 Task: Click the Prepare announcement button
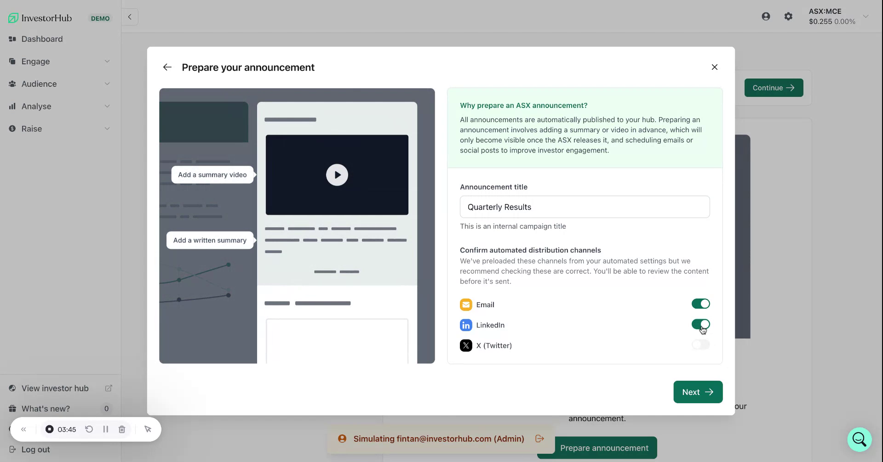604,448
